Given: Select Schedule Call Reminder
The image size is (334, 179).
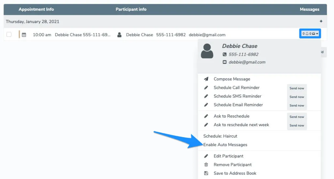Looking at the screenshot, I should pyautogui.click(x=236, y=87).
